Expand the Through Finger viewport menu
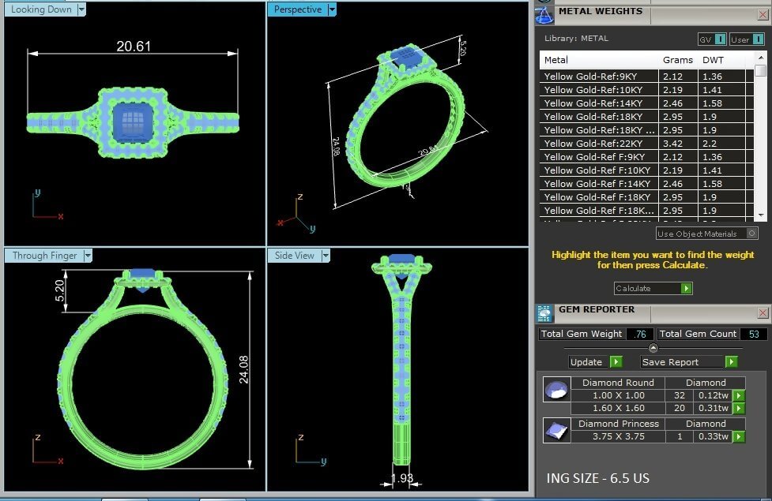This screenshot has width=772, height=501. (x=88, y=256)
